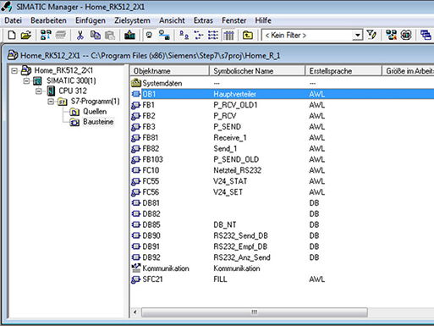Open the Datei menu
The width and height of the screenshot is (434, 326).
point(13,20)
